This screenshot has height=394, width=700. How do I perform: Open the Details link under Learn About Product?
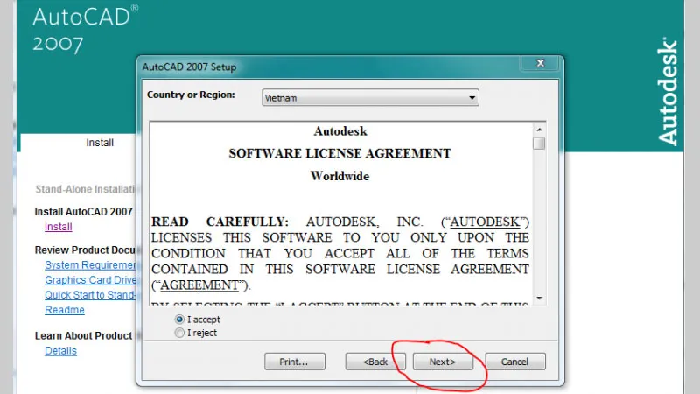pyautogui.click(x=60, y=351)
